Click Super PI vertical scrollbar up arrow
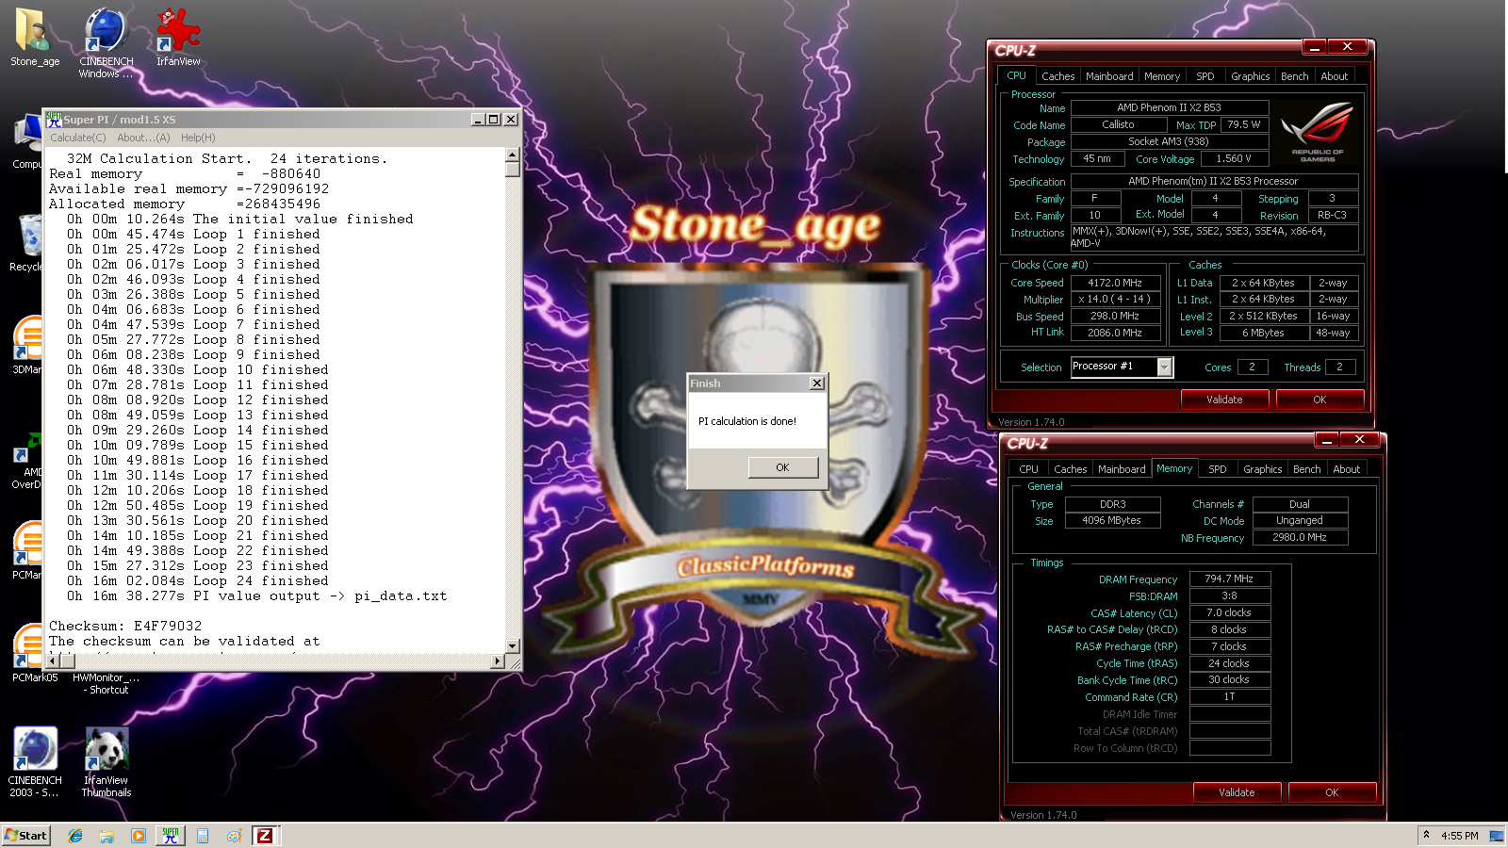1508x848 pixels. (512, 155)
